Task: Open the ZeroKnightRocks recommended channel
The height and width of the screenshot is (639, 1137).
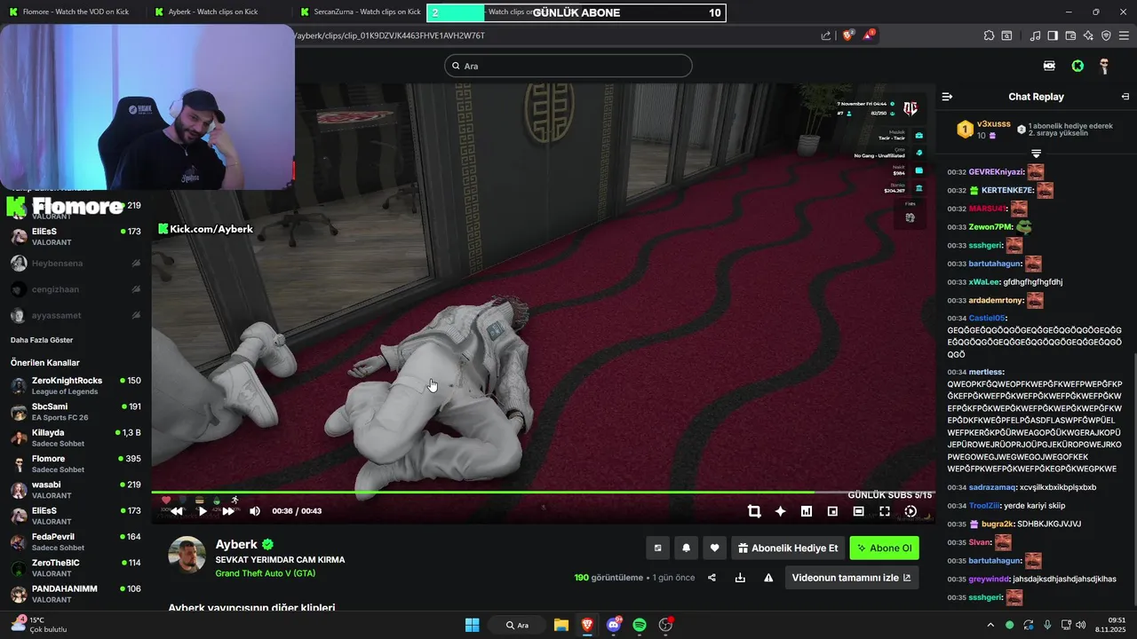Action: (76, 385)
